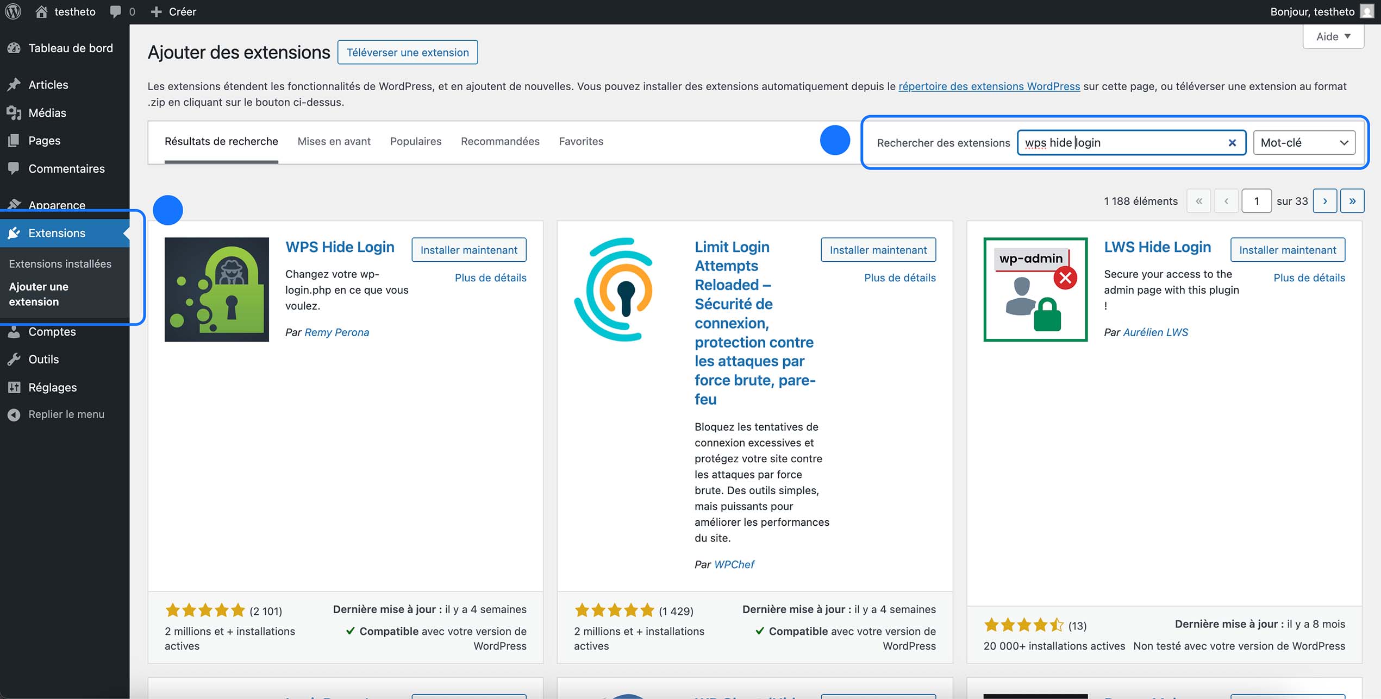Open Plus de détails for LWS Hide Login

pyautogui.click(x=1309, y=278)
